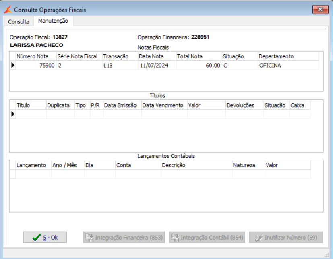Image resolution: width=333 pixels, height=259 pixels.
Task: Click the Ano / Mês column header
Action: tap(68, 165)
